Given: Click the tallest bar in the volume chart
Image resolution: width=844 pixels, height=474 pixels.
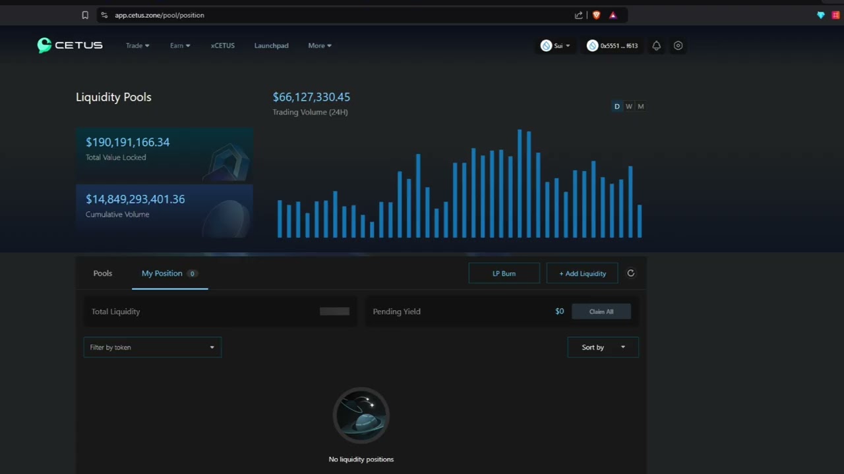Looking at the screenshot, I should click(520, 184).
